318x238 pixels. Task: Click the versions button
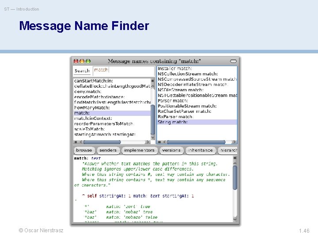[x=171, y=150]
